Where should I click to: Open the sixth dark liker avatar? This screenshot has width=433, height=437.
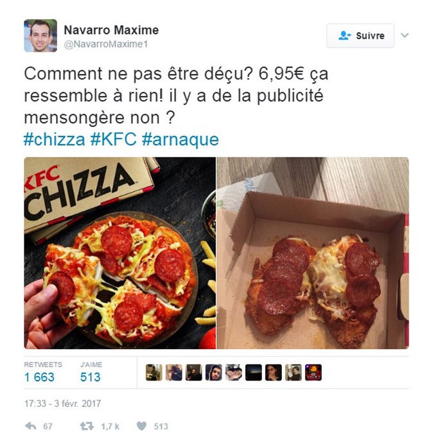coord(254,372)
